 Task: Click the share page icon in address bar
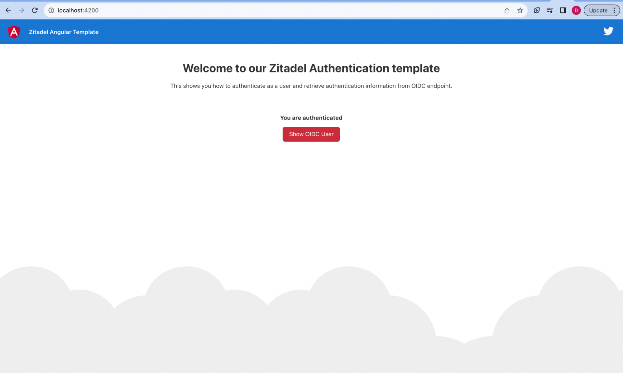[x=507, y=10]
